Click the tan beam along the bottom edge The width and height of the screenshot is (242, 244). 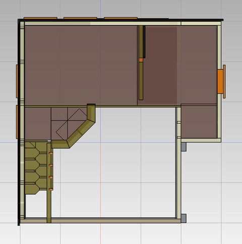tap(100, 221)
